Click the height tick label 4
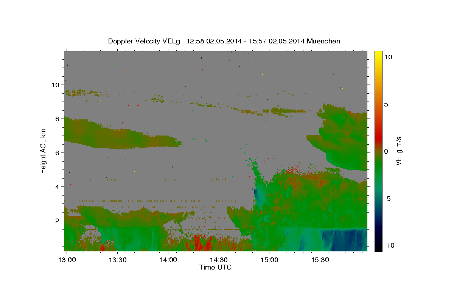This screenshot has height=302, width=454. tap(58, 187)
